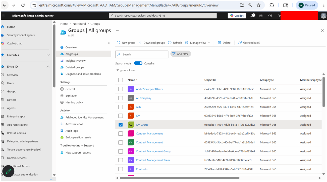Open Enterprise apps in sidebar

pyautogui.click(x=16, y=116)
